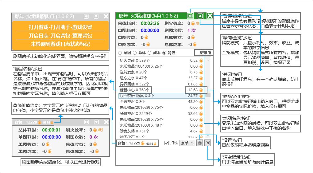313x173 pixels.
Task: Click flame icon beside 刷火效率 in green window
Action: [193, 23]
